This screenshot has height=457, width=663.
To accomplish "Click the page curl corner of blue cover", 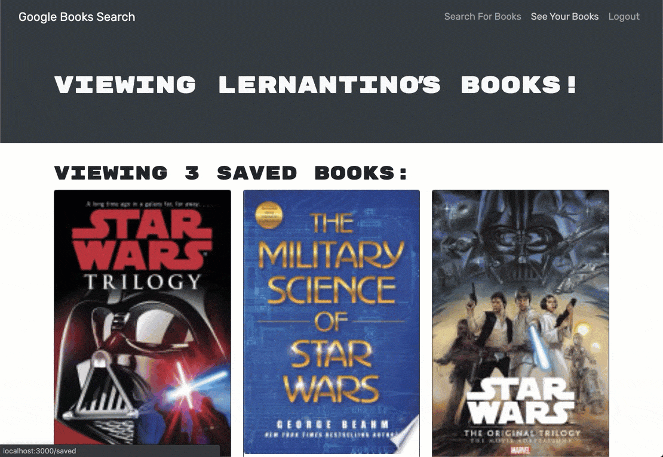I will pos(406,435).
